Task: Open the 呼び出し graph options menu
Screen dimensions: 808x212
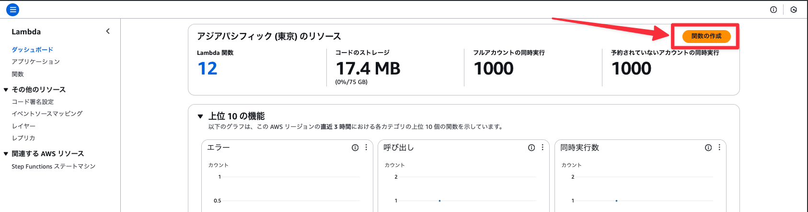Action: point(543,148)
